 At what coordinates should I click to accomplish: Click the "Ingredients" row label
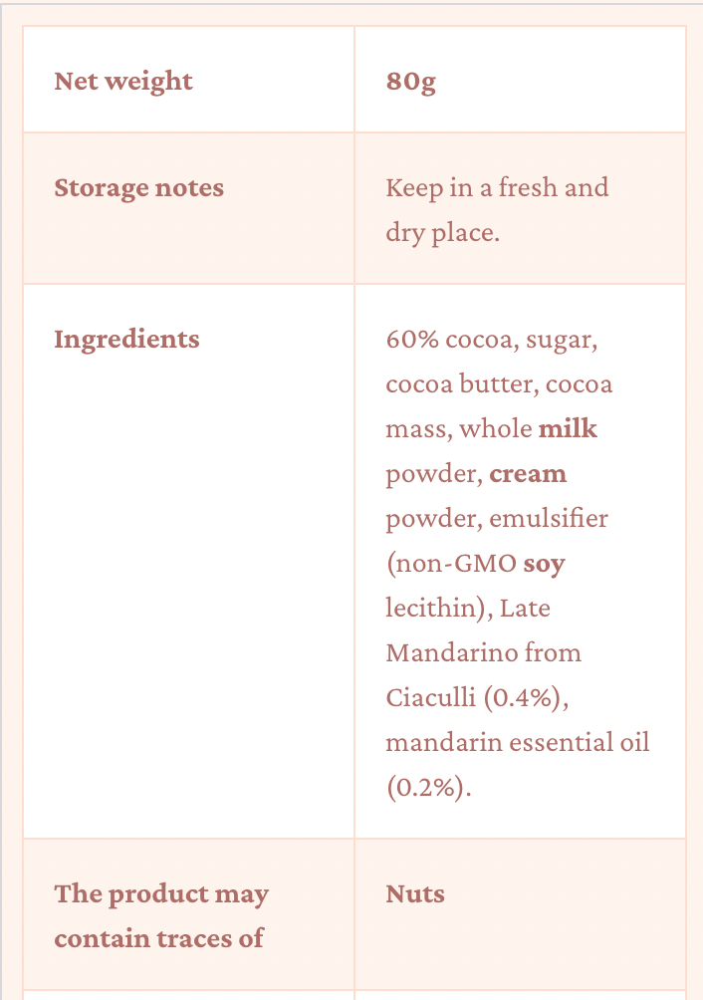pyautogui.click(x=126, y=339)
